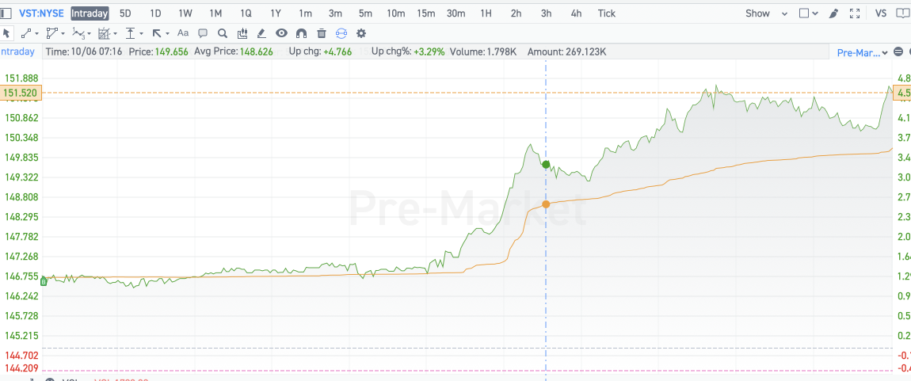The height and width of the screenshot is (381, 911).
Task: Select the 5m interval
Action: coord(365,13)
